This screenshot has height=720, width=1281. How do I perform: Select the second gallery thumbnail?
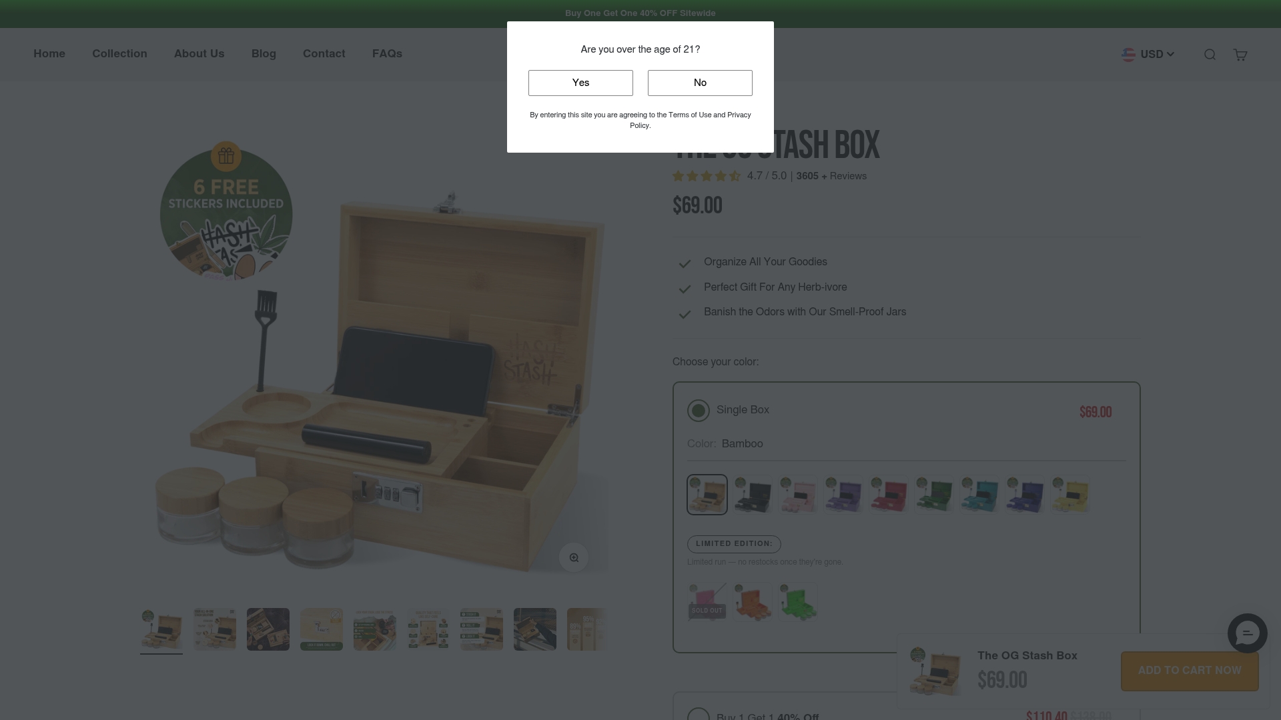215,629
